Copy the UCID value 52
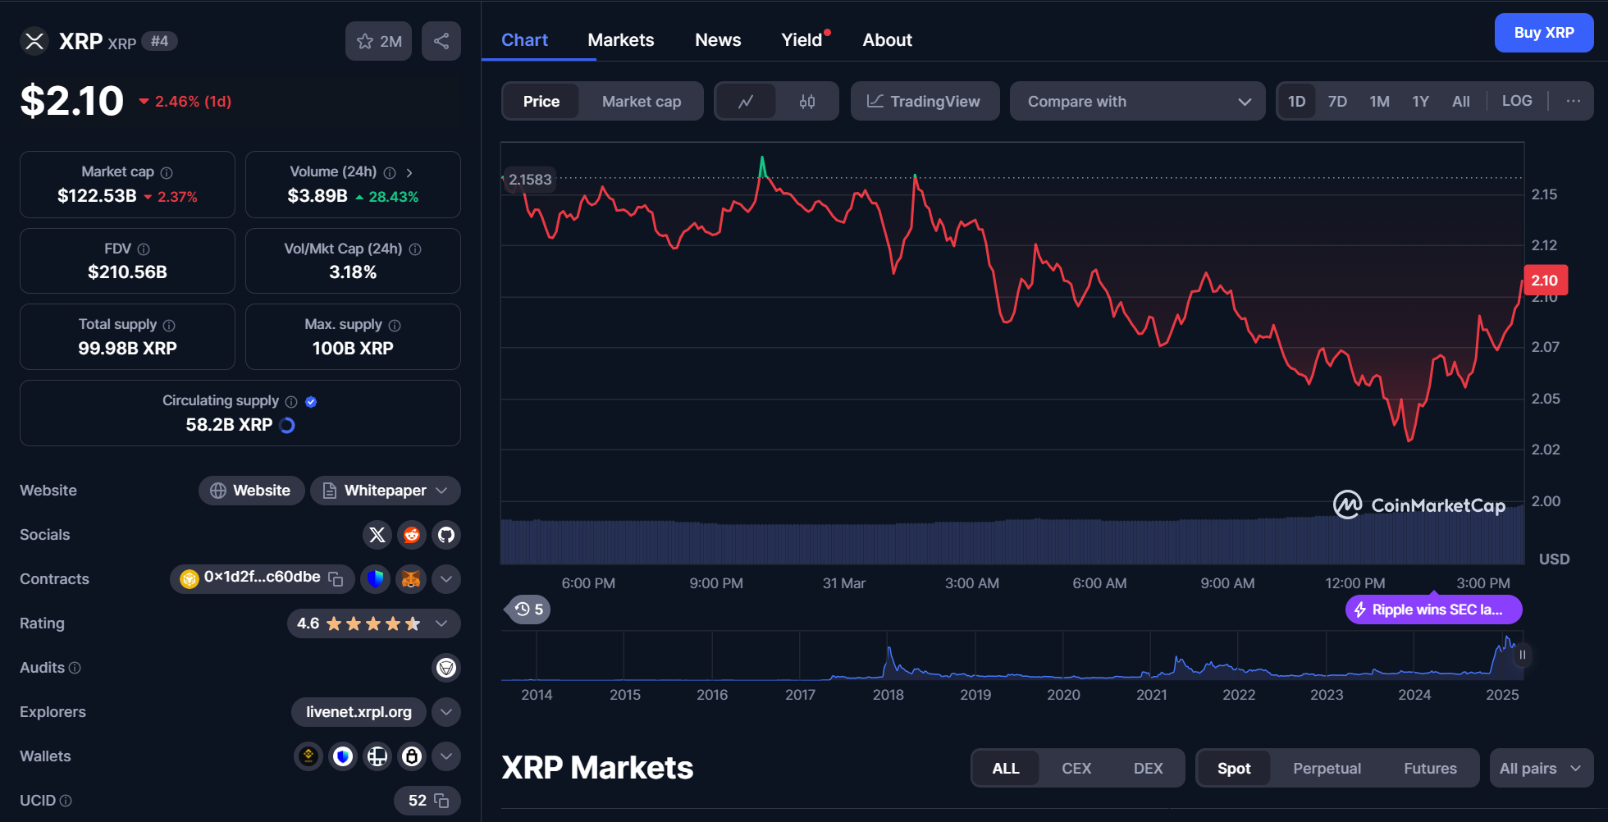This screenshot has width=1608, height=822. coord(441,801)
